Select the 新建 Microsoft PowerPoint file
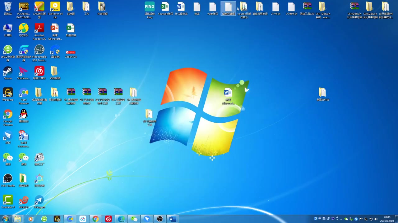 pyautogui.click(x=55, y=32)
